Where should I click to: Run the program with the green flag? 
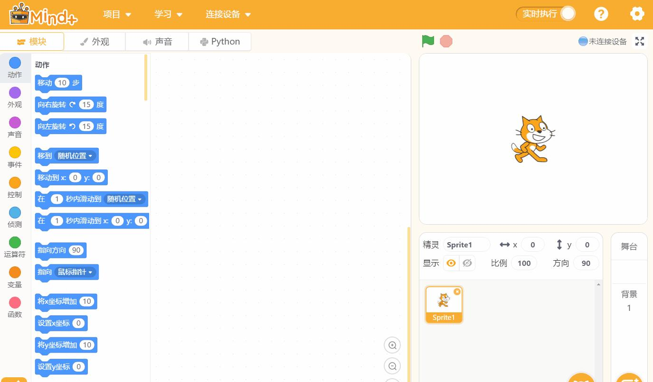(428, 41)
